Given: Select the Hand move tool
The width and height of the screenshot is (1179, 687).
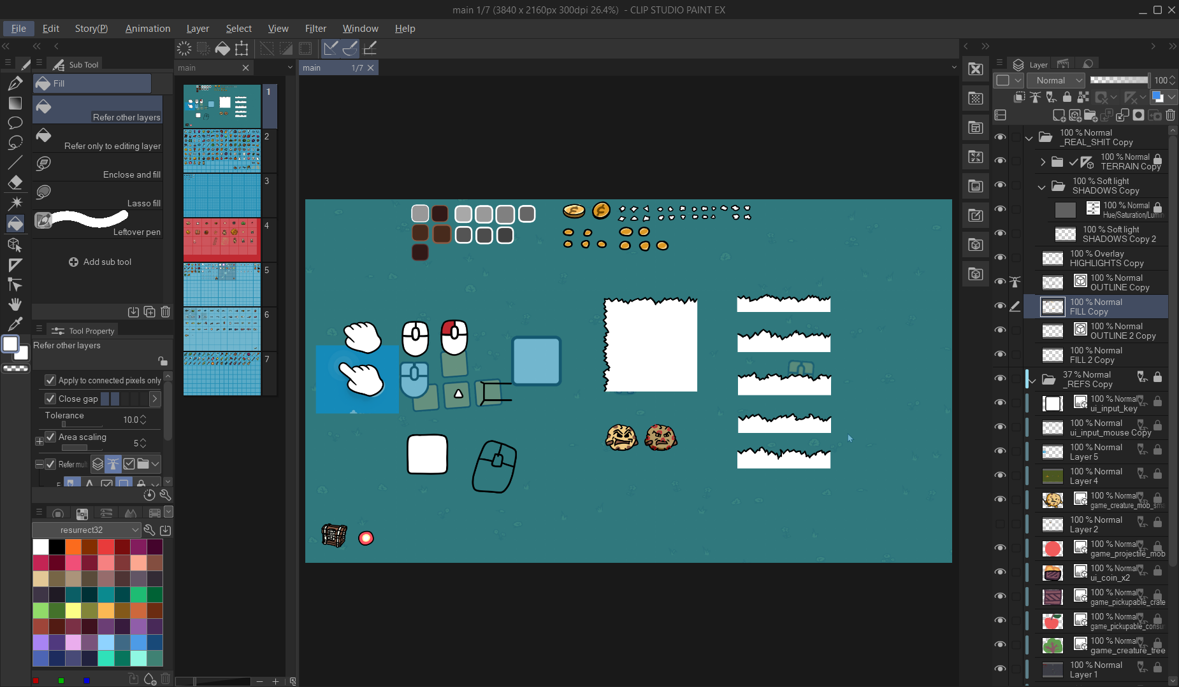Looking at the screenshot, I should tap(15, 304).
